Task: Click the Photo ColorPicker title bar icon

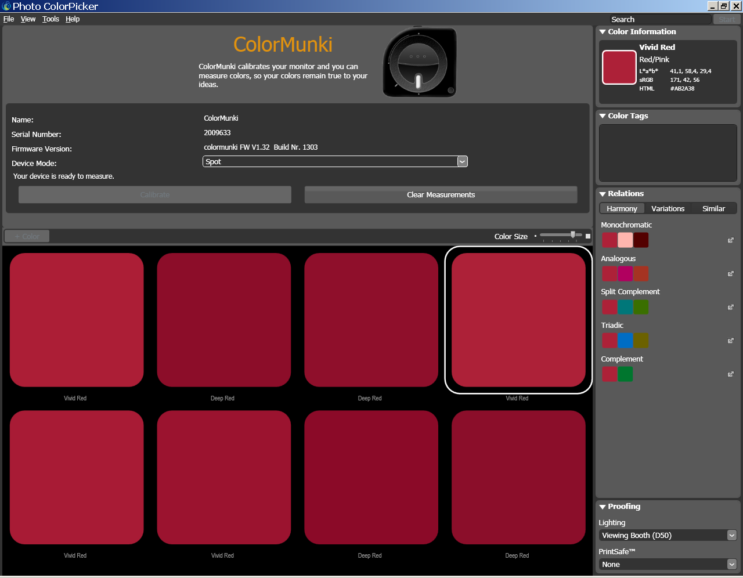Action: click(x=6, y=6)
